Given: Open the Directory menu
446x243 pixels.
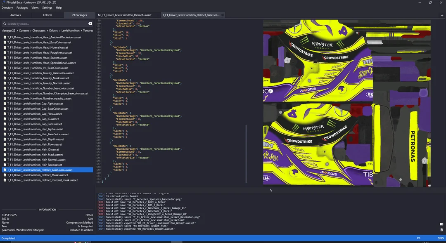Looking at the screenshot, I should tap(7, 7).
